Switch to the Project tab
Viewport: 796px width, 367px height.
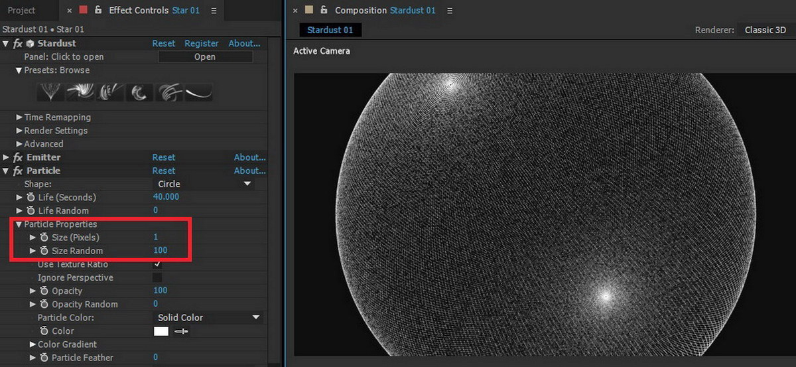point(22,11)
